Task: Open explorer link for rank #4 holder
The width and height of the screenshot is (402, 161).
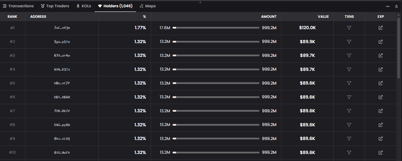Action: 380,69
